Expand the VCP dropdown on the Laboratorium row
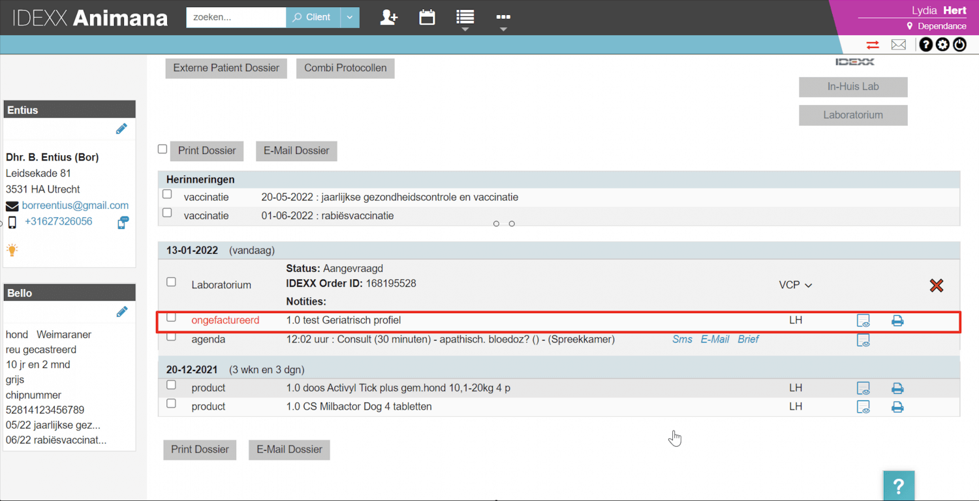This screenshot has height=501, width=979. coord(796,284)
